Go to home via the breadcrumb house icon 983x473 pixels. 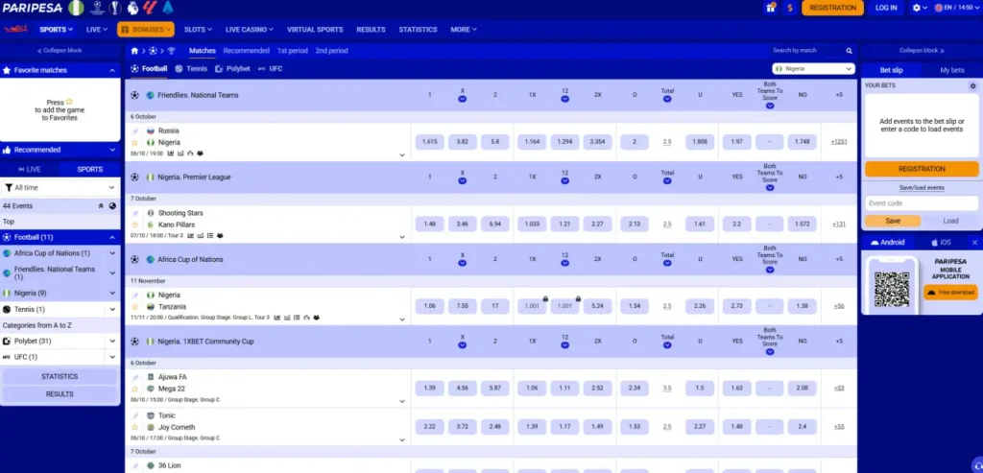pos(134,51)
